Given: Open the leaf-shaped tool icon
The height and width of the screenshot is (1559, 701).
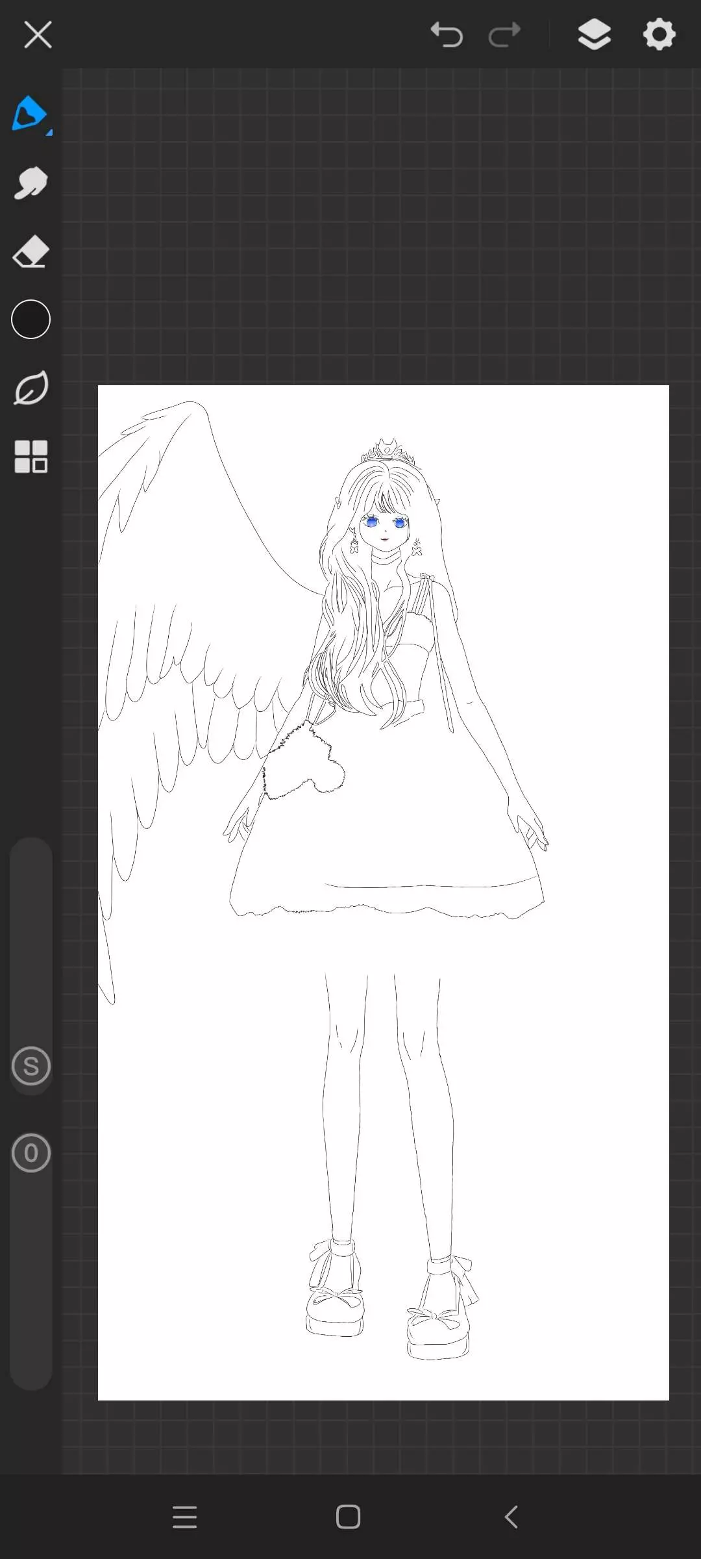Looking at the screenshot, I should (31, 388).
